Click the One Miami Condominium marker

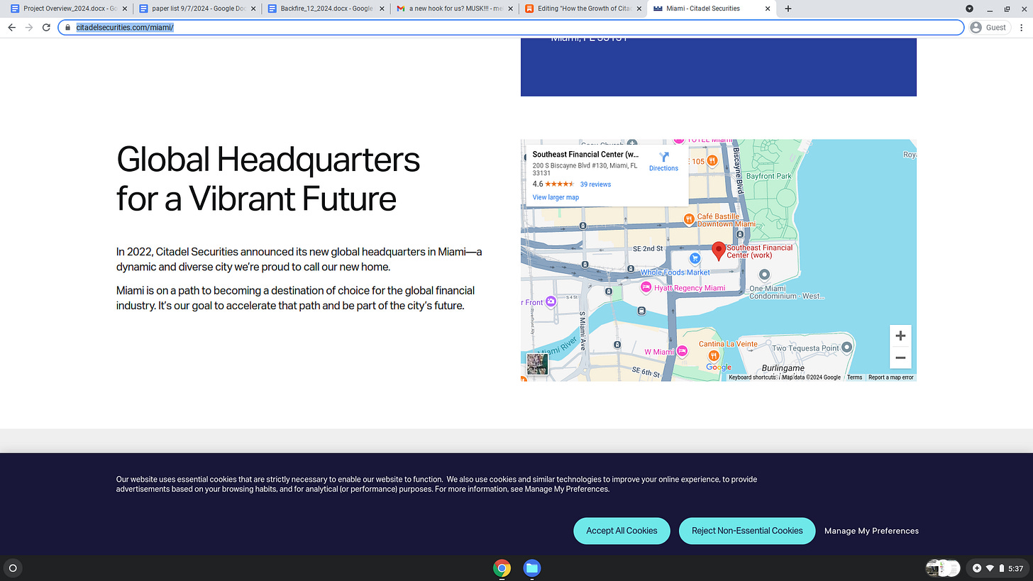tap(764, 275)
